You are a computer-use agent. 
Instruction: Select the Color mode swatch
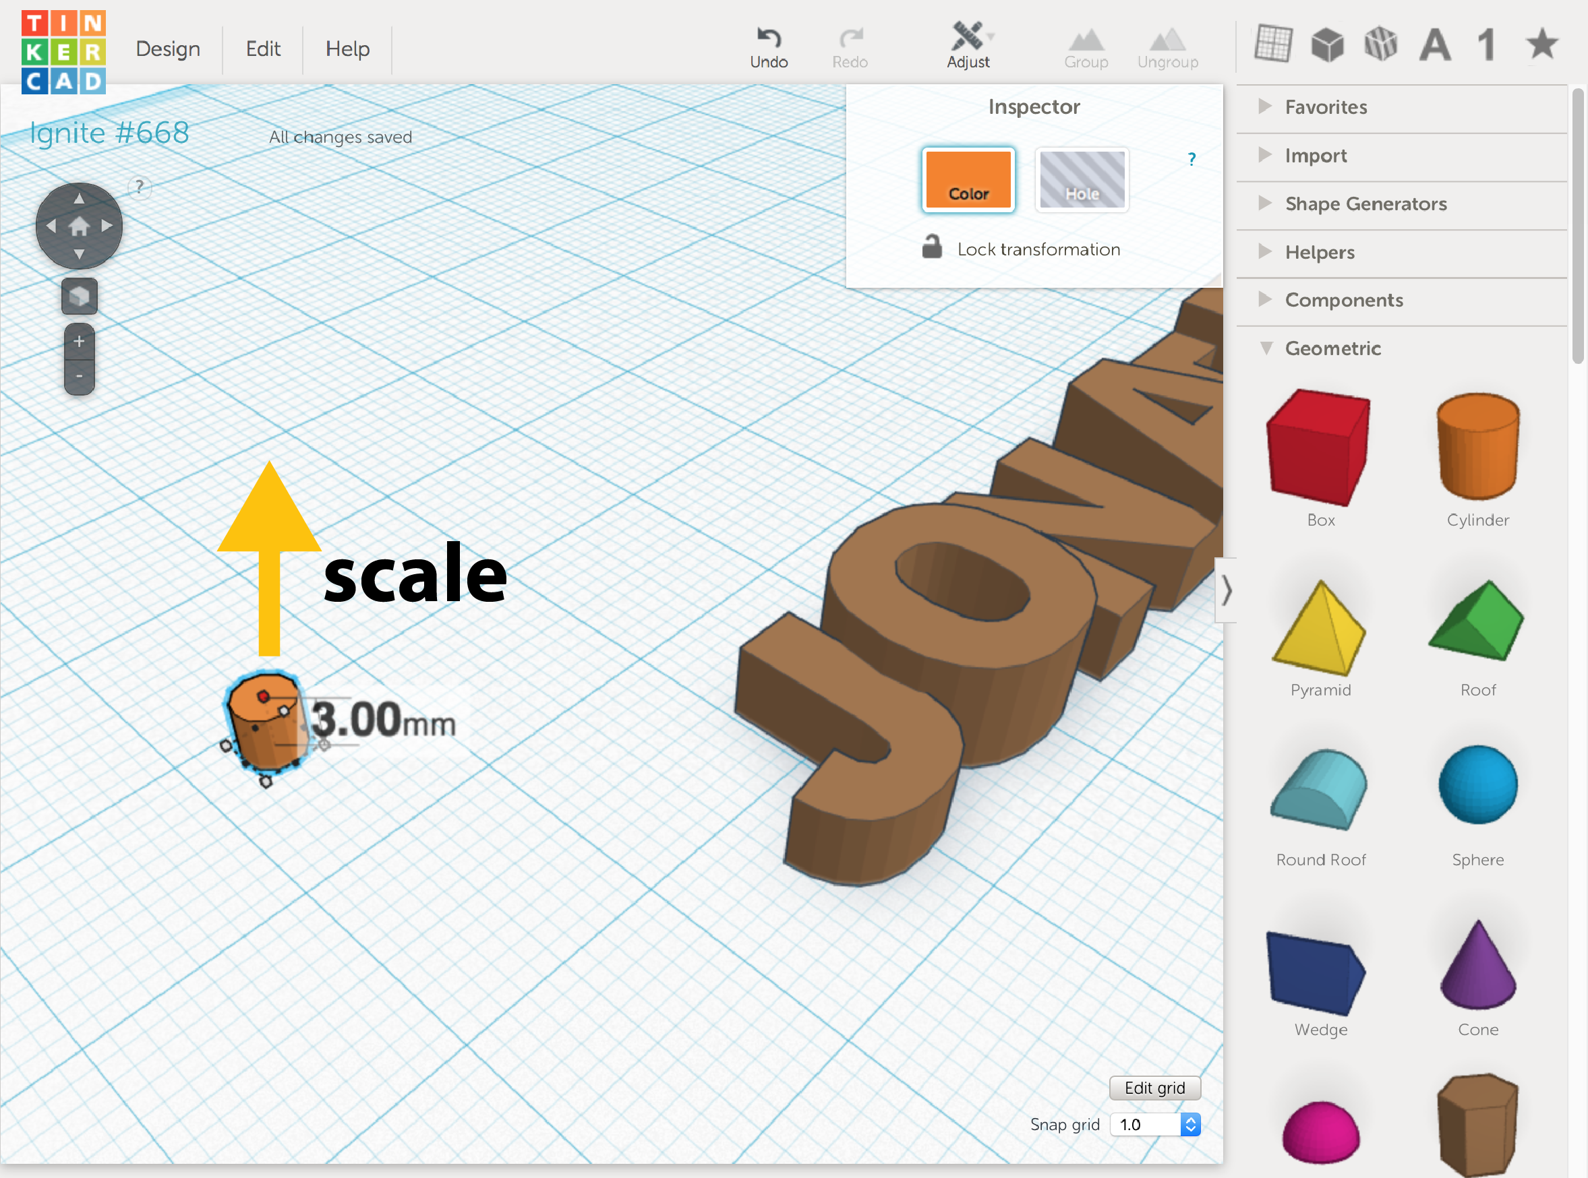tap(968, 180)
